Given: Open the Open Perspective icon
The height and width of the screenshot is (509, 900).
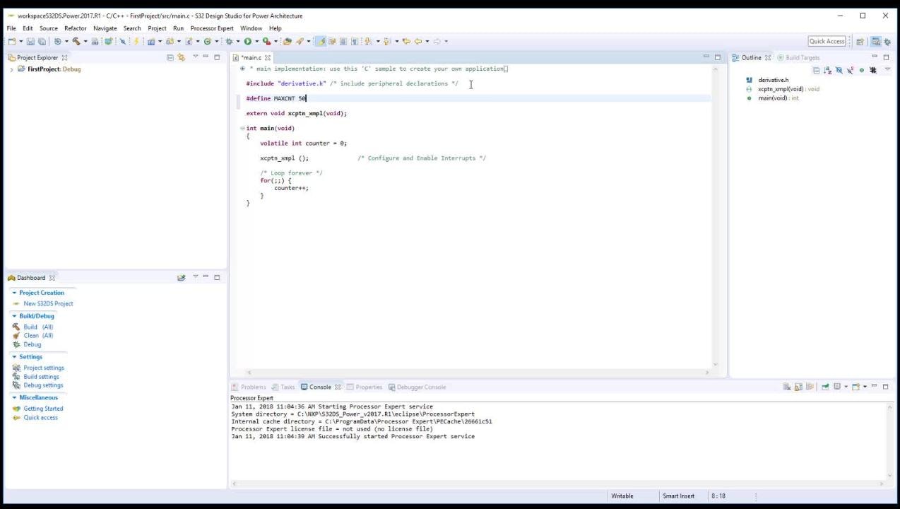Looking at the screenshot, I should coord(860,42).
